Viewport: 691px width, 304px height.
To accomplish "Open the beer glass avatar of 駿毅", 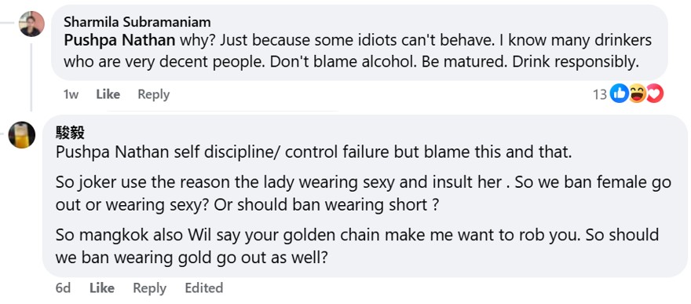I will point(22,135).
